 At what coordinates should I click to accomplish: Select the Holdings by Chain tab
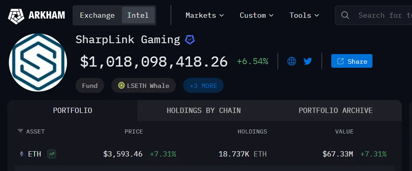click(x=204, y=111)
